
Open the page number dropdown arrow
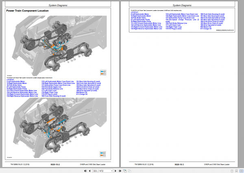(112, 171)
